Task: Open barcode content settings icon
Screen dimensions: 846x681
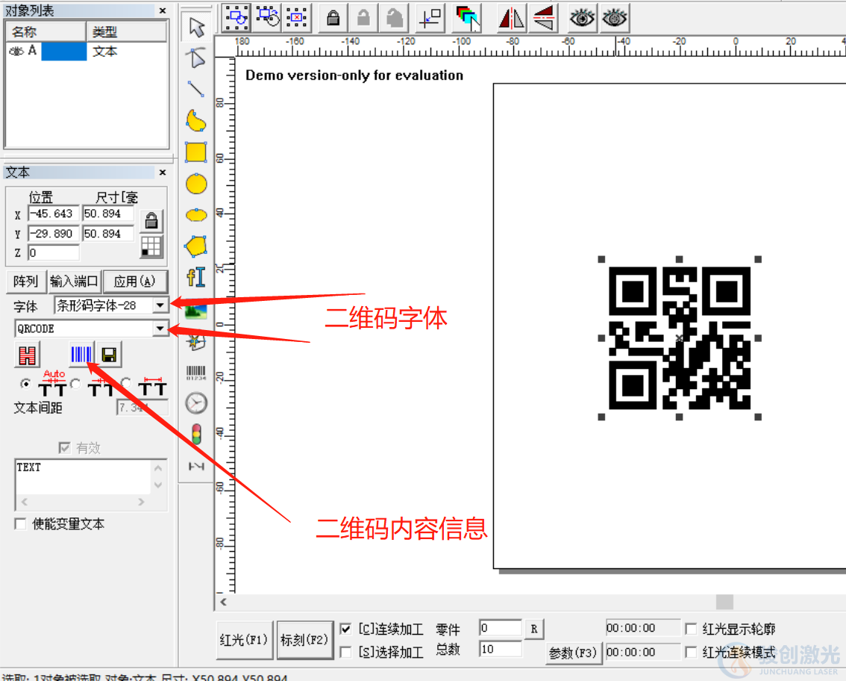Action: click(x=81, y=354)
